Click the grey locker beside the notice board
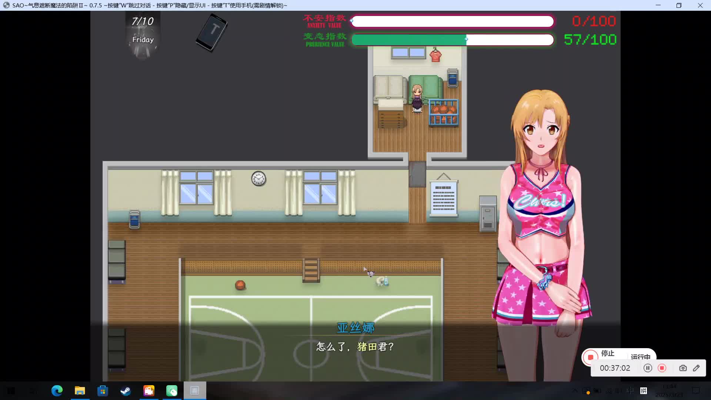The width and height of the screenshot is (711, 400). [488, 214]
